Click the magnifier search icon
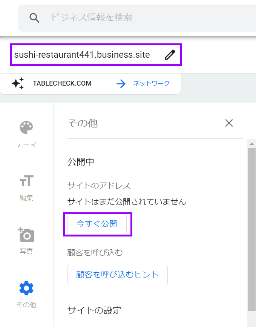The width and height of the screenshot is (256, 327). point(35,18)
